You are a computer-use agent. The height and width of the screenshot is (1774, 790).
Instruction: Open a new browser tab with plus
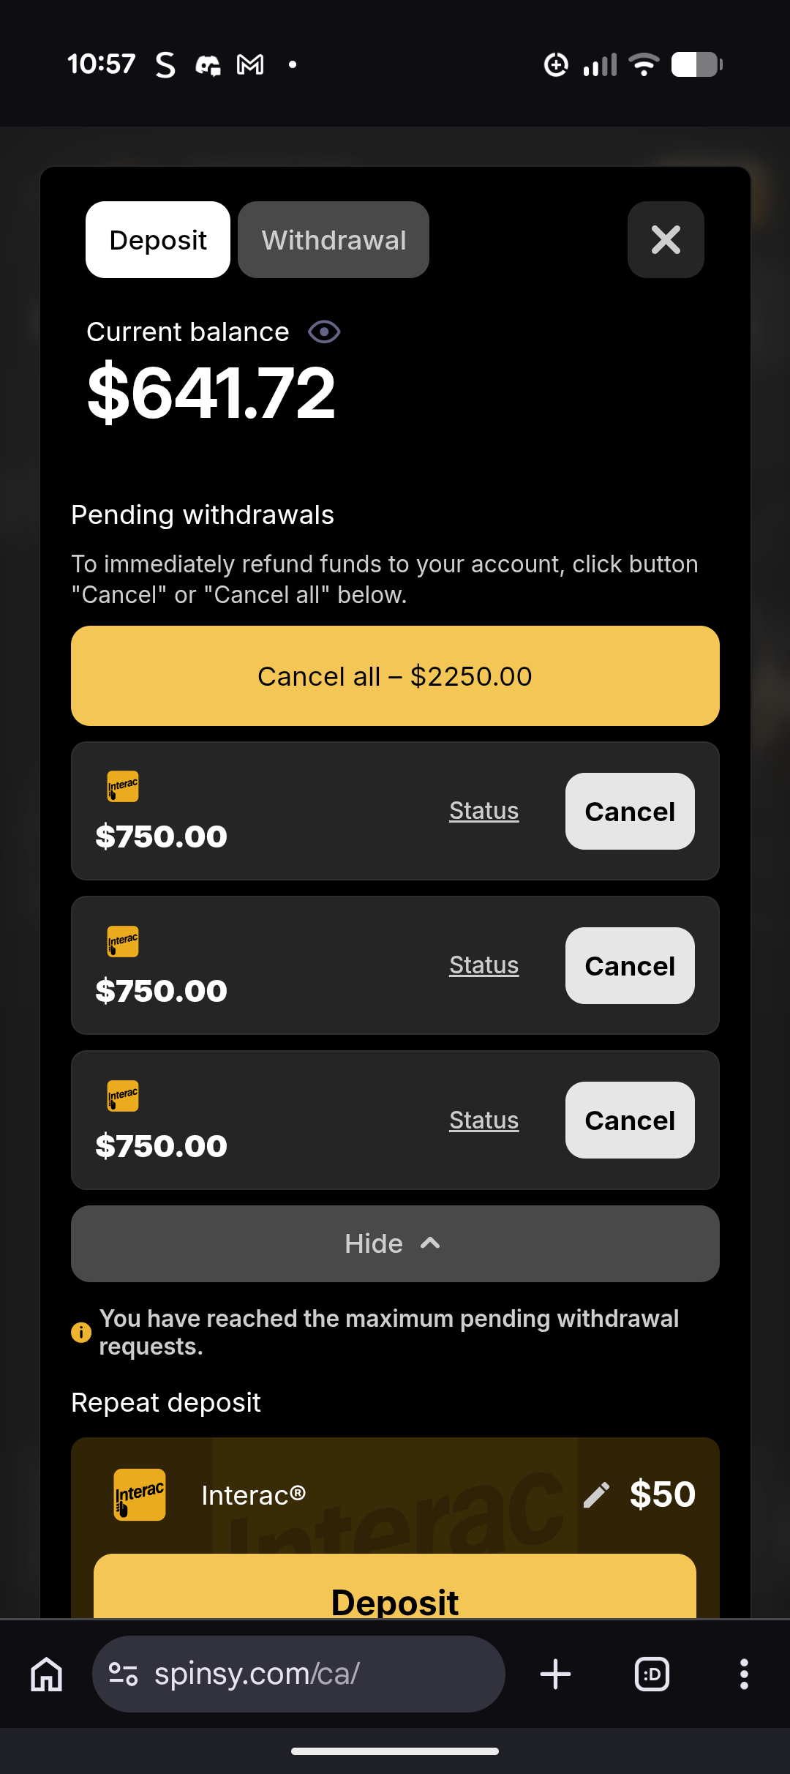click(x=555, y=1674)
